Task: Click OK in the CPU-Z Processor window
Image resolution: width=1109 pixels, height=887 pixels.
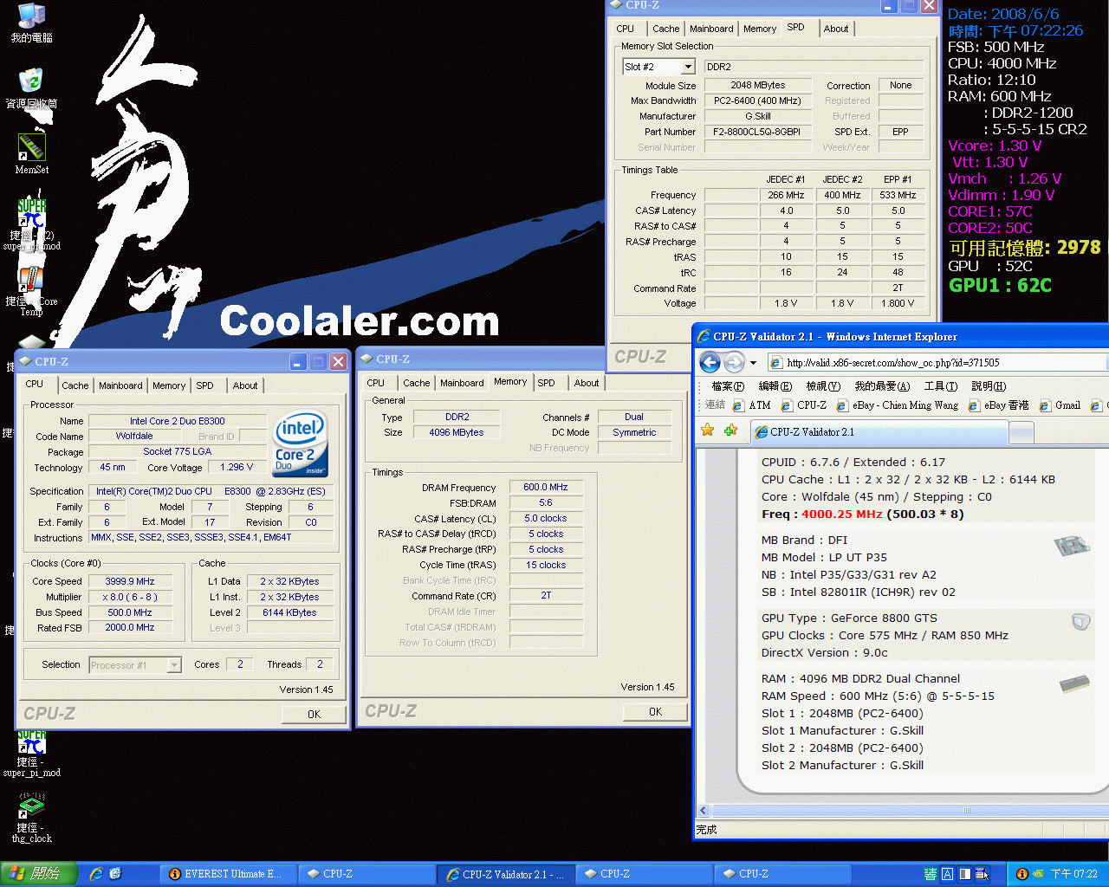Action: 314,715
